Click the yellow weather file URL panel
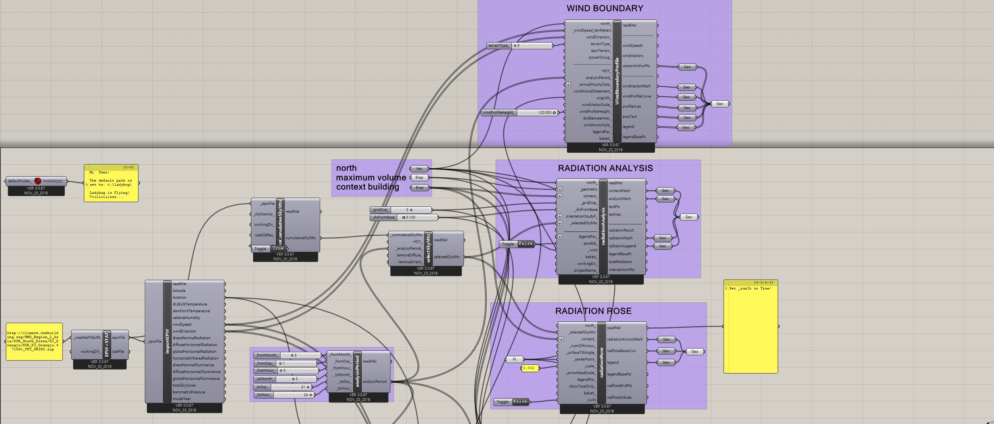 (34, 341)
